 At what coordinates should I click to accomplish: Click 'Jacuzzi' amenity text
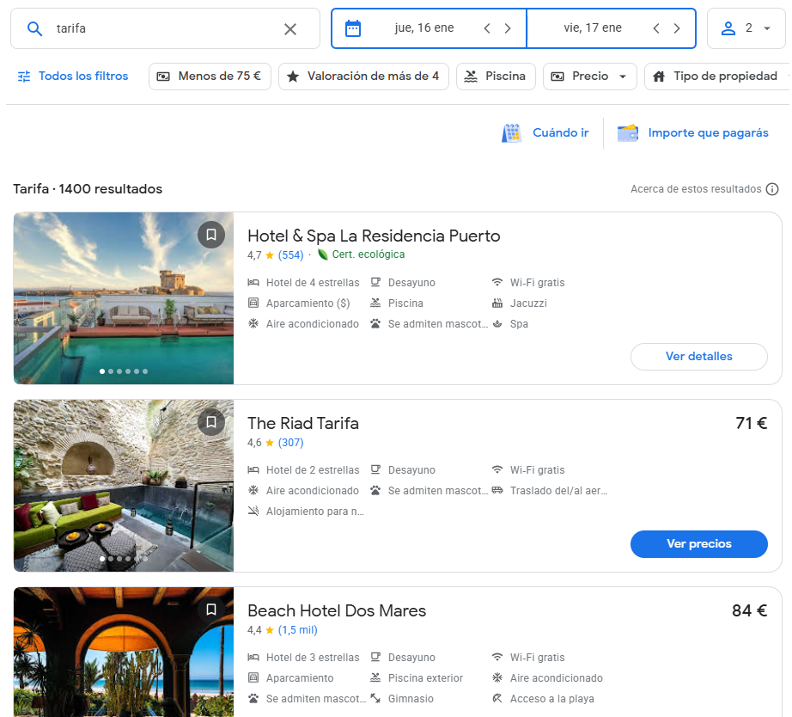(x=528, y=303)
